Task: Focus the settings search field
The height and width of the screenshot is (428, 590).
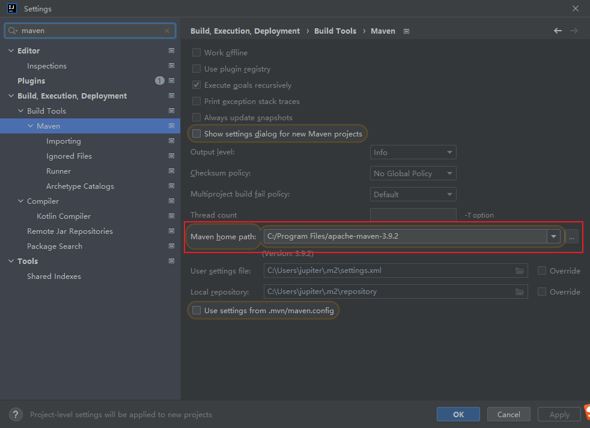Action: pos(90,31)
